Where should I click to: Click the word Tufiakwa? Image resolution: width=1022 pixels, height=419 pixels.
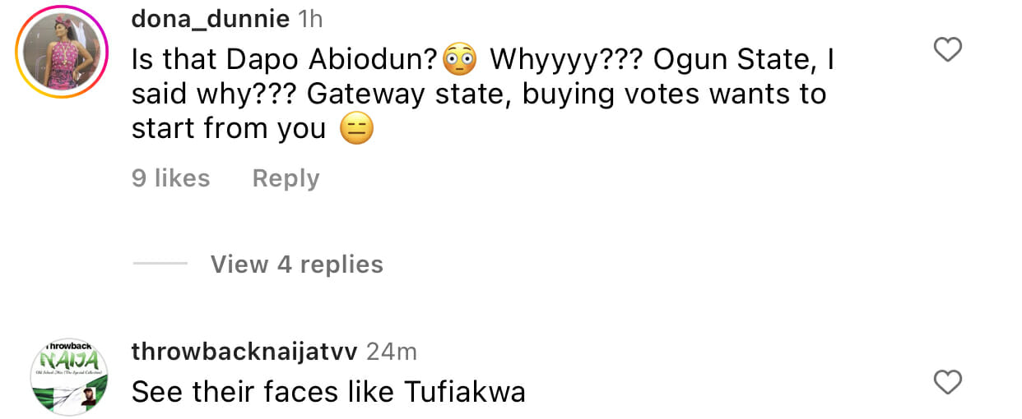464,392
